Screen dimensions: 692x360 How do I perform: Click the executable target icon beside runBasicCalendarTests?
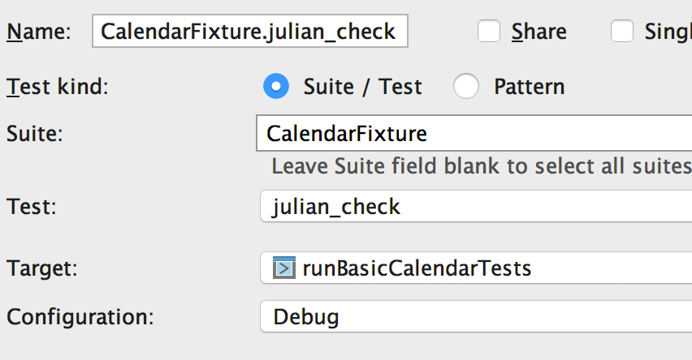pyautogui.click(x=283, y=268)
